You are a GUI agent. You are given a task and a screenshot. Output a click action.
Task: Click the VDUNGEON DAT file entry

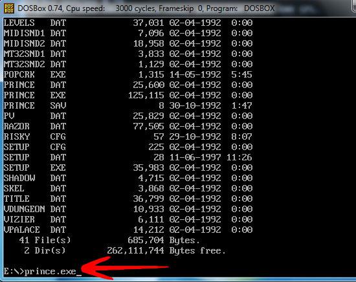click(x=128, y=209)
